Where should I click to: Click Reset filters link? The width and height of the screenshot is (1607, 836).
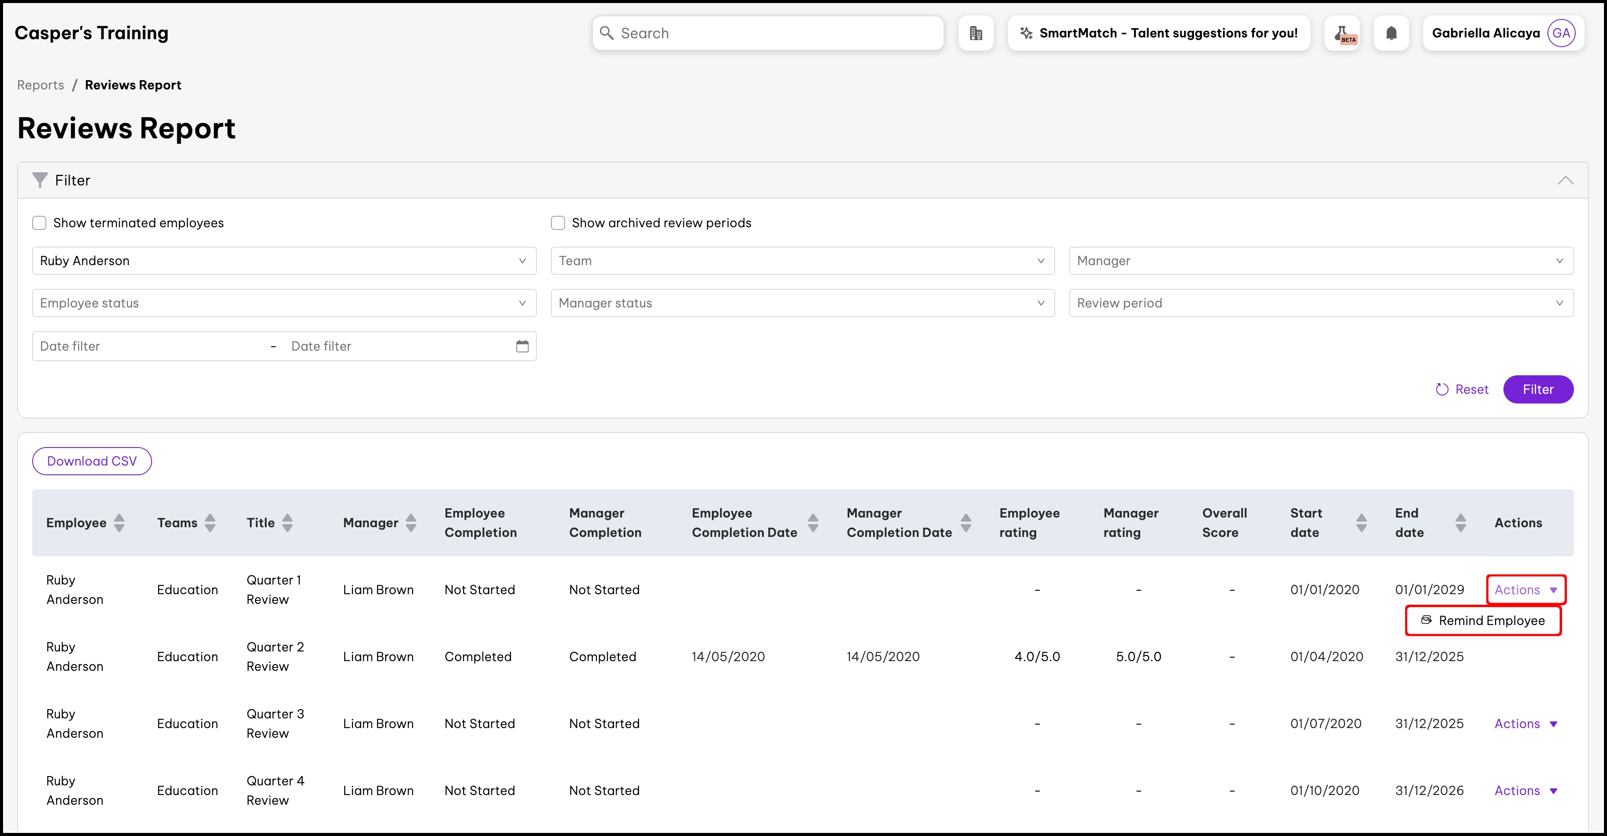pos(1462,389)
